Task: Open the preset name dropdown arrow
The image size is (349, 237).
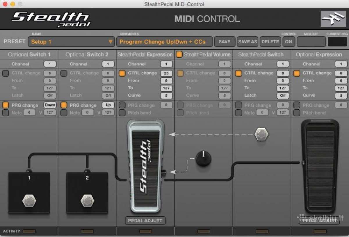Action: pos(111,42)
